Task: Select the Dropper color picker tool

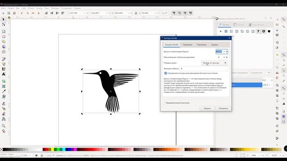Action: [4, 91]
